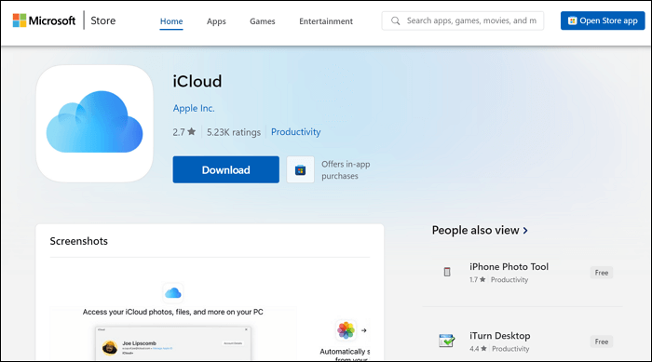Viewport: 652px width, 362px height.
Task: Click the blue Download button
Action: coord(225,169)
